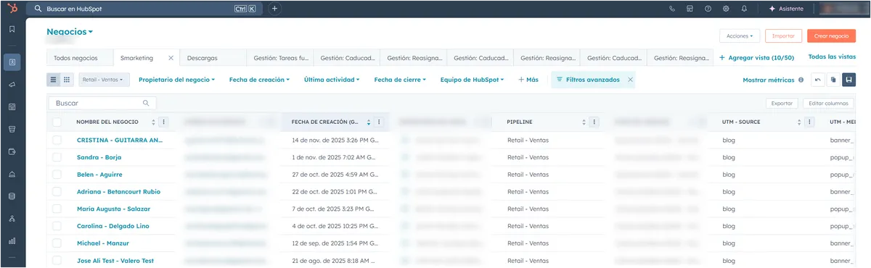Switch to the Todos negocios tab

tap(80, 58)
